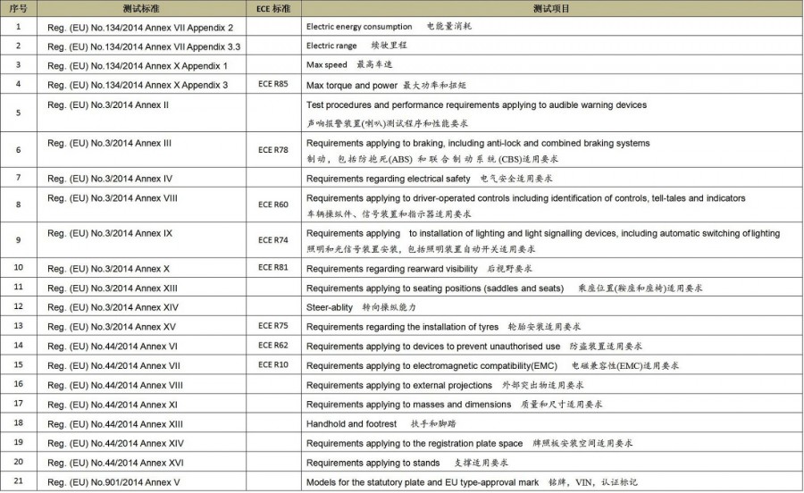Click text about statutory plate and EU type-approval mark
The image size is (804, 493).
423,483
